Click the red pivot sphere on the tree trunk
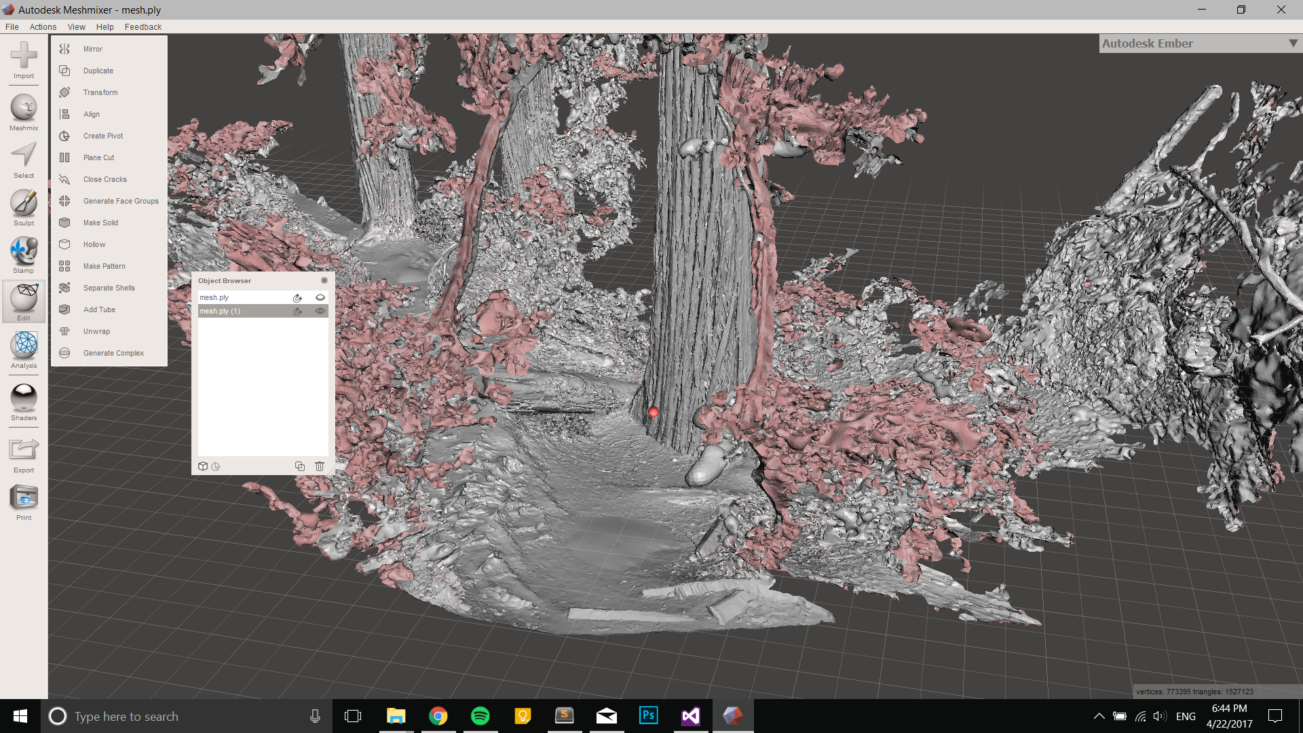Screen dimensions: 1303x733 [654, 412]
